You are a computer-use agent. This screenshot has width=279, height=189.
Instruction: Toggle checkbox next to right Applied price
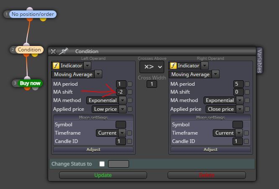click(247, 109)
